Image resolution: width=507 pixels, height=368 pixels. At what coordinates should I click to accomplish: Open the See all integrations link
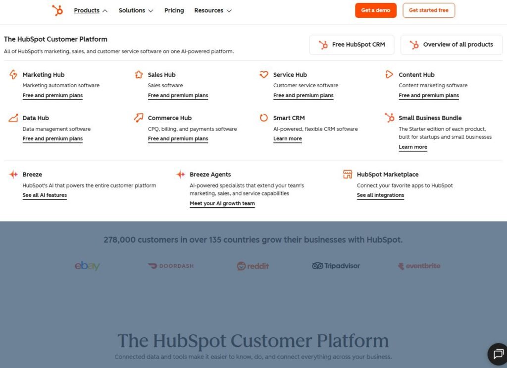pos(380,195)
